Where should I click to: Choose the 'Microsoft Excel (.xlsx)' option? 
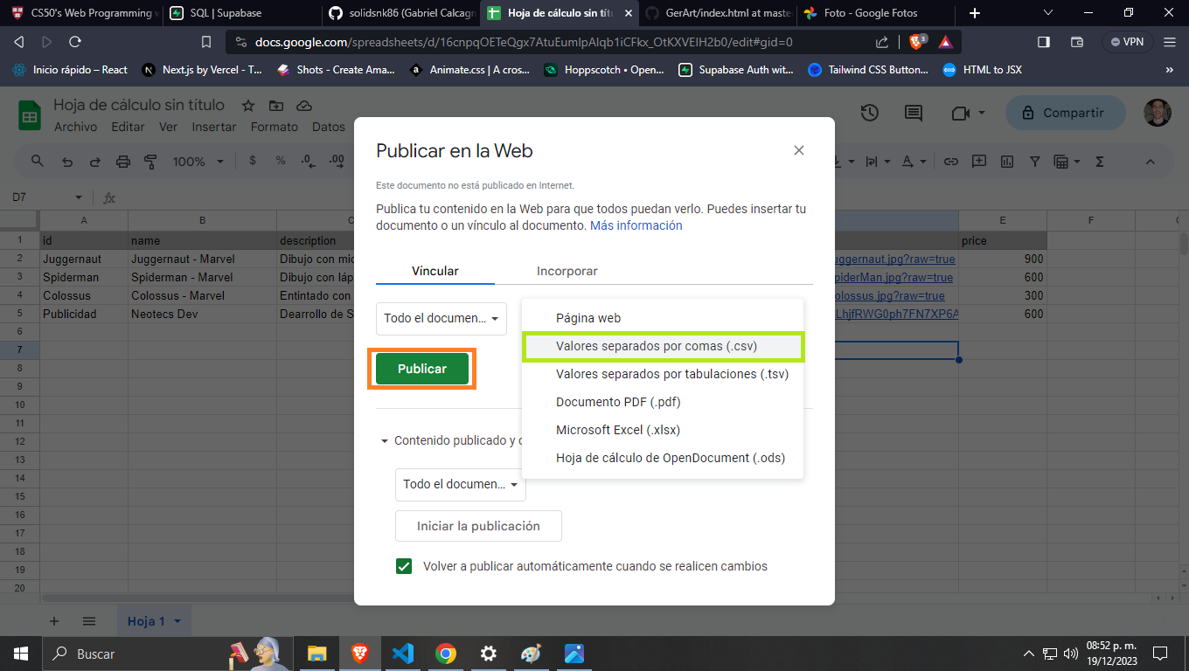pos(663,430)
